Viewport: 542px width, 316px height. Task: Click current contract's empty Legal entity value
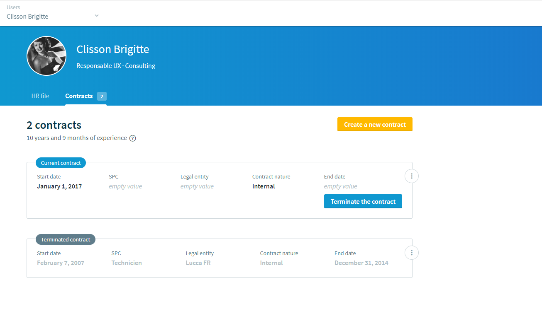[197, 186]
